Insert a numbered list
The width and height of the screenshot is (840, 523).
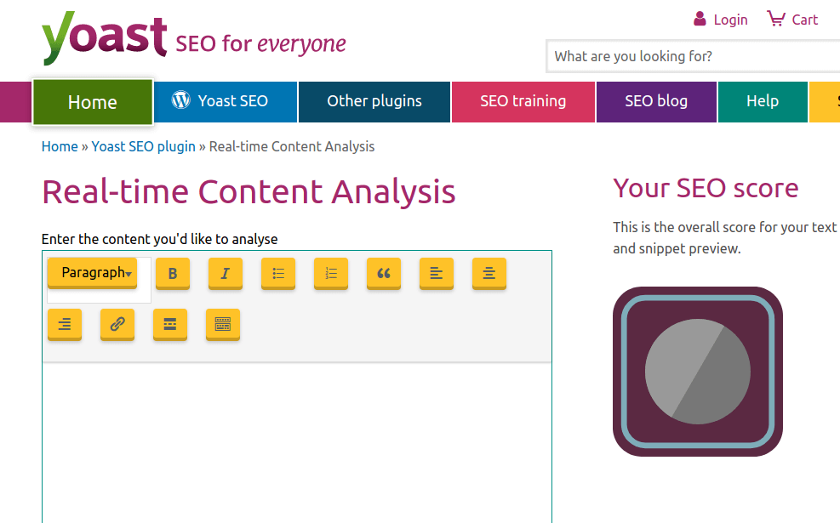click(x=330, y=274)
